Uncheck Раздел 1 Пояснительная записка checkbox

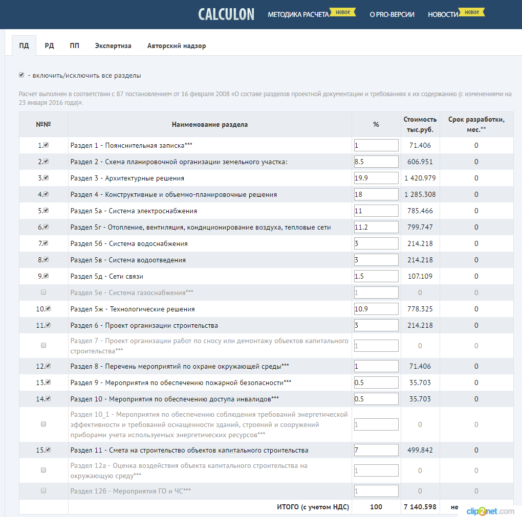click(x=46, y=145)
